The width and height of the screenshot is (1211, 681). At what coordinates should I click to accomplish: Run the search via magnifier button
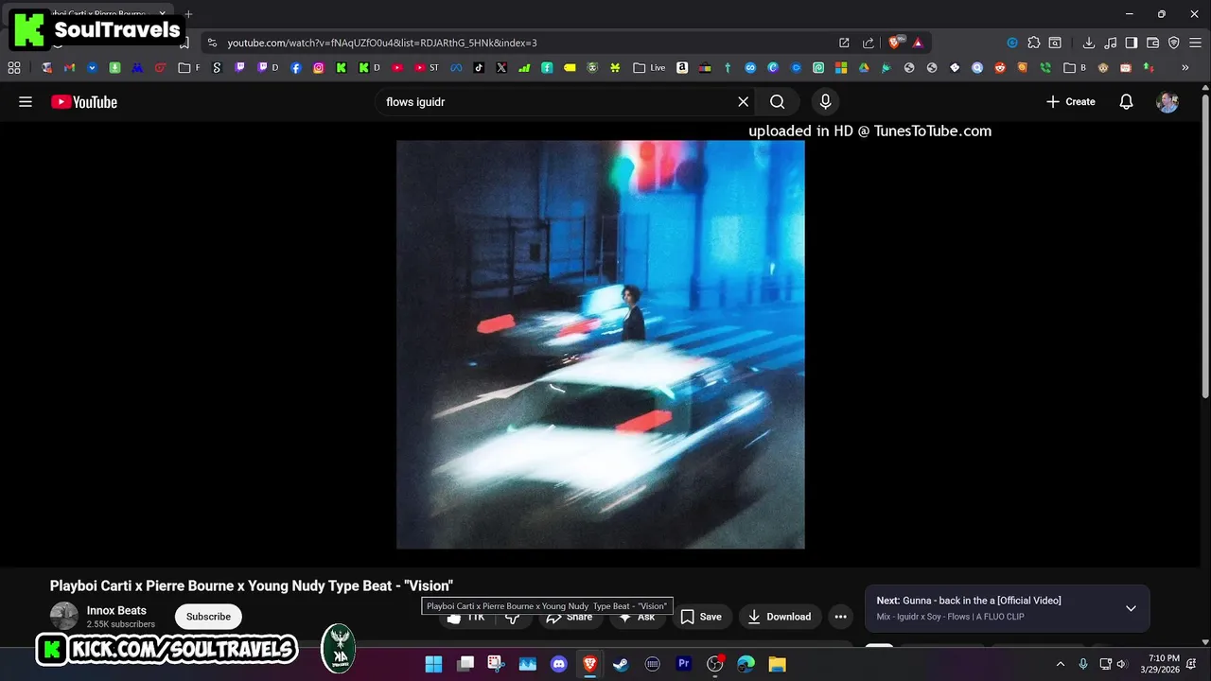click(x=778, y=102)
